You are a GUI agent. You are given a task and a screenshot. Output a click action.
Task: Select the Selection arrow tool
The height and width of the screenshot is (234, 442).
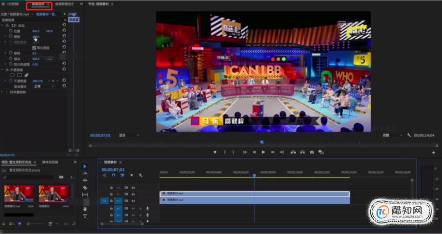(x=85, y=166)
